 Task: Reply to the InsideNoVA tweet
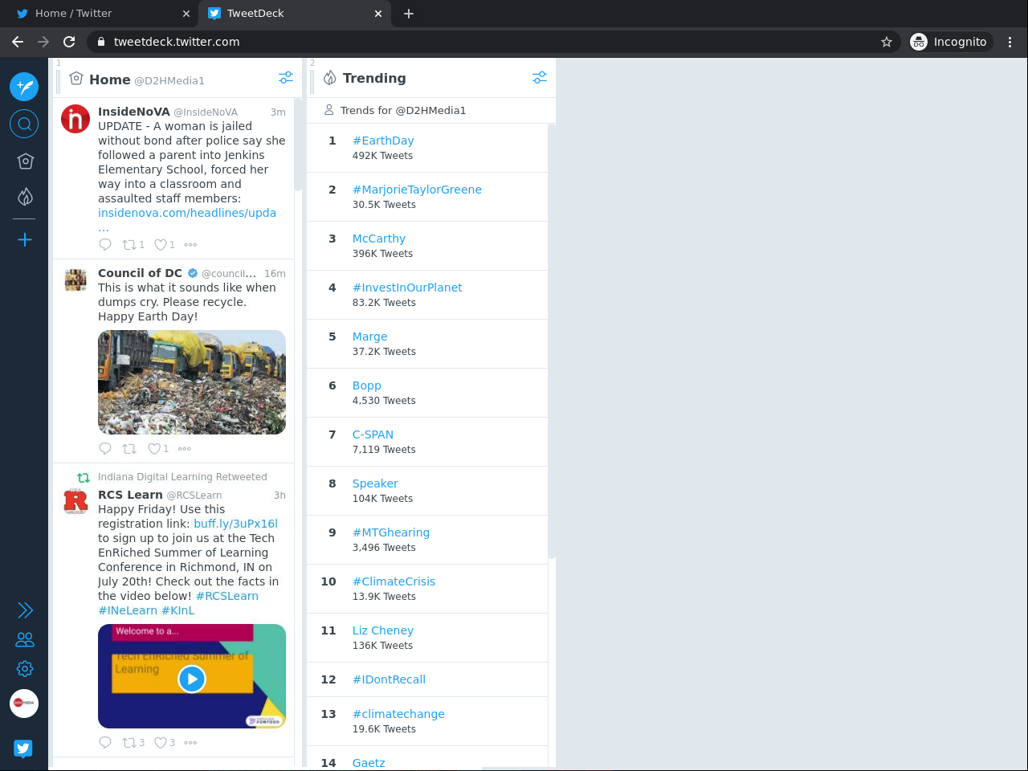click(x=105, y=245)
